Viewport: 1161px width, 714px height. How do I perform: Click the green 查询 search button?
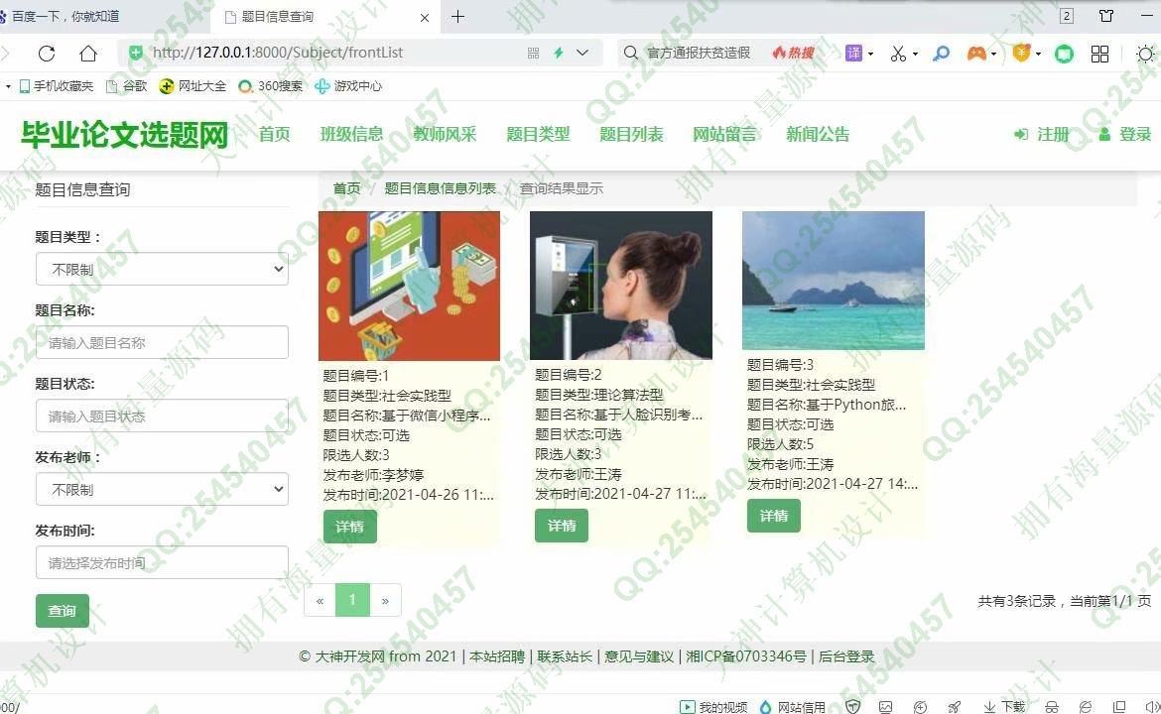point(63,611)
